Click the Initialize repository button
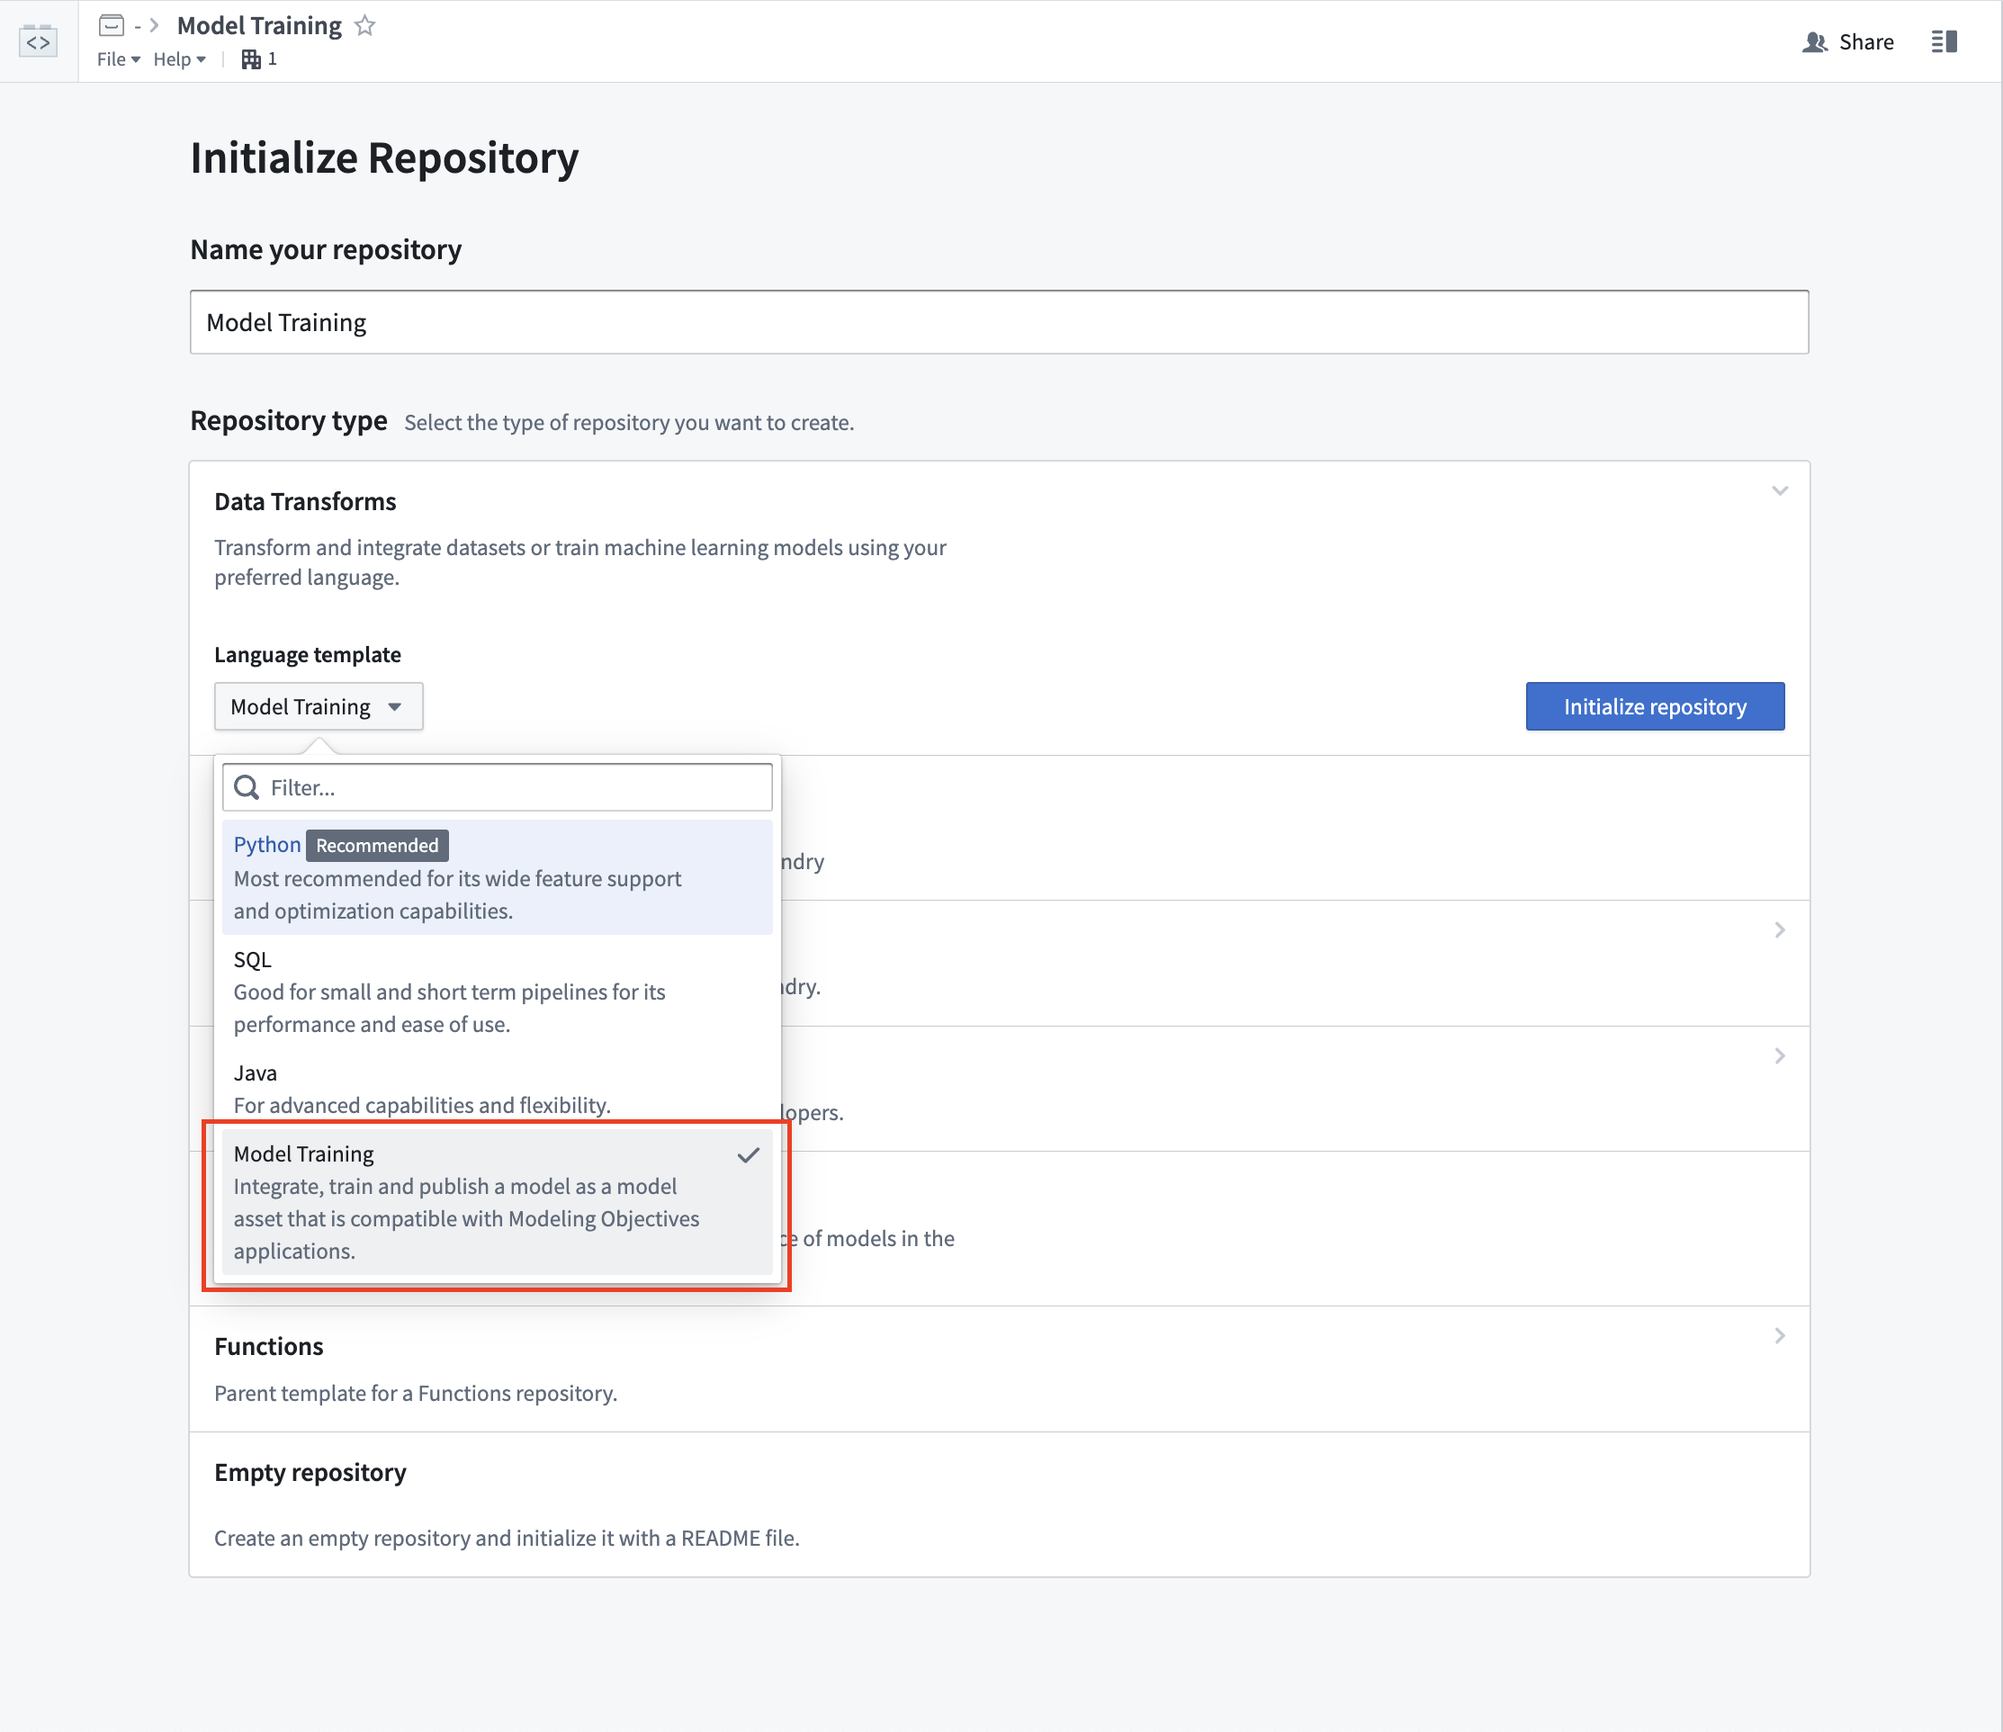The height and width of the screenshot is (1732, 2003). point(1655,706)
